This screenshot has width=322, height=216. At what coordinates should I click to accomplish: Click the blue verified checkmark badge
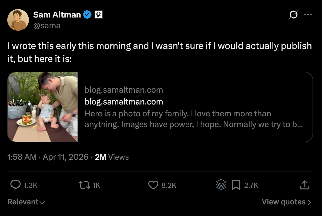click(x=87, y=15)
